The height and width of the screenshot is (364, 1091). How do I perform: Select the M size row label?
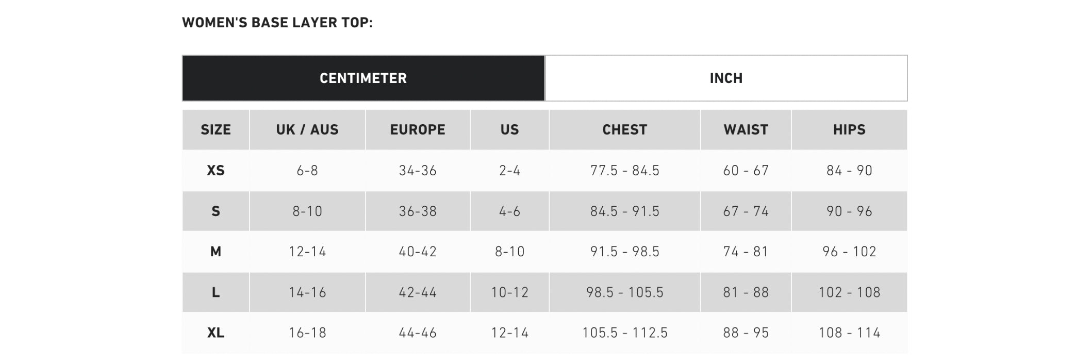[216, 252]
